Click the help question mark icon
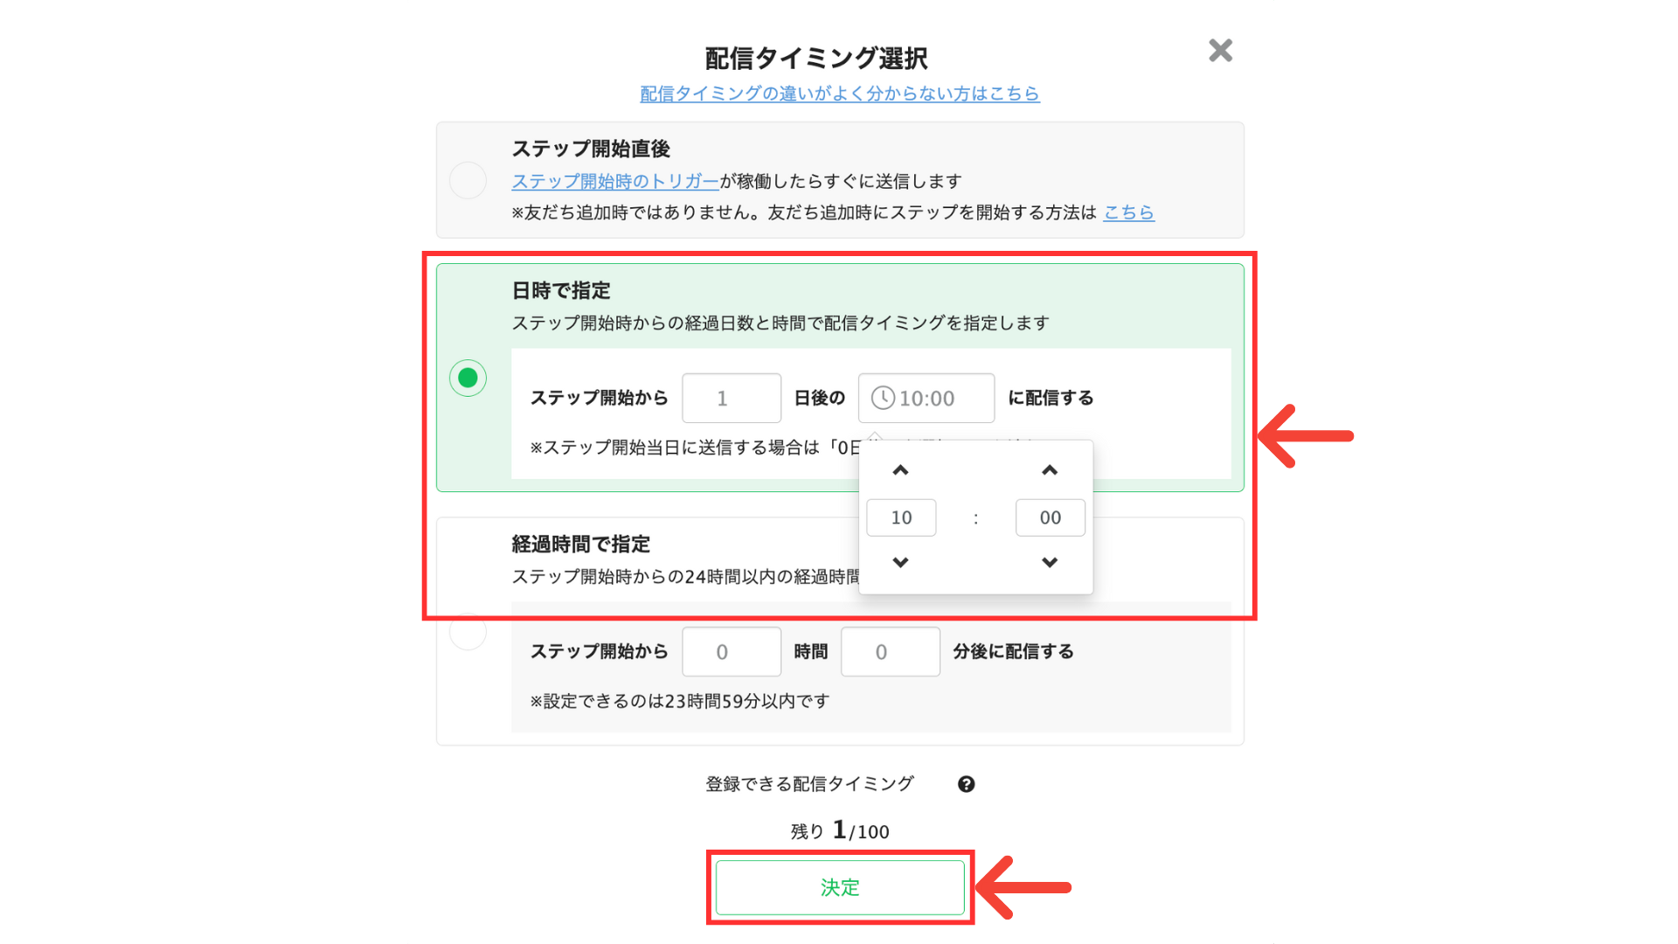The width and height of the screenshot is (1678, 944). [966, 784]
